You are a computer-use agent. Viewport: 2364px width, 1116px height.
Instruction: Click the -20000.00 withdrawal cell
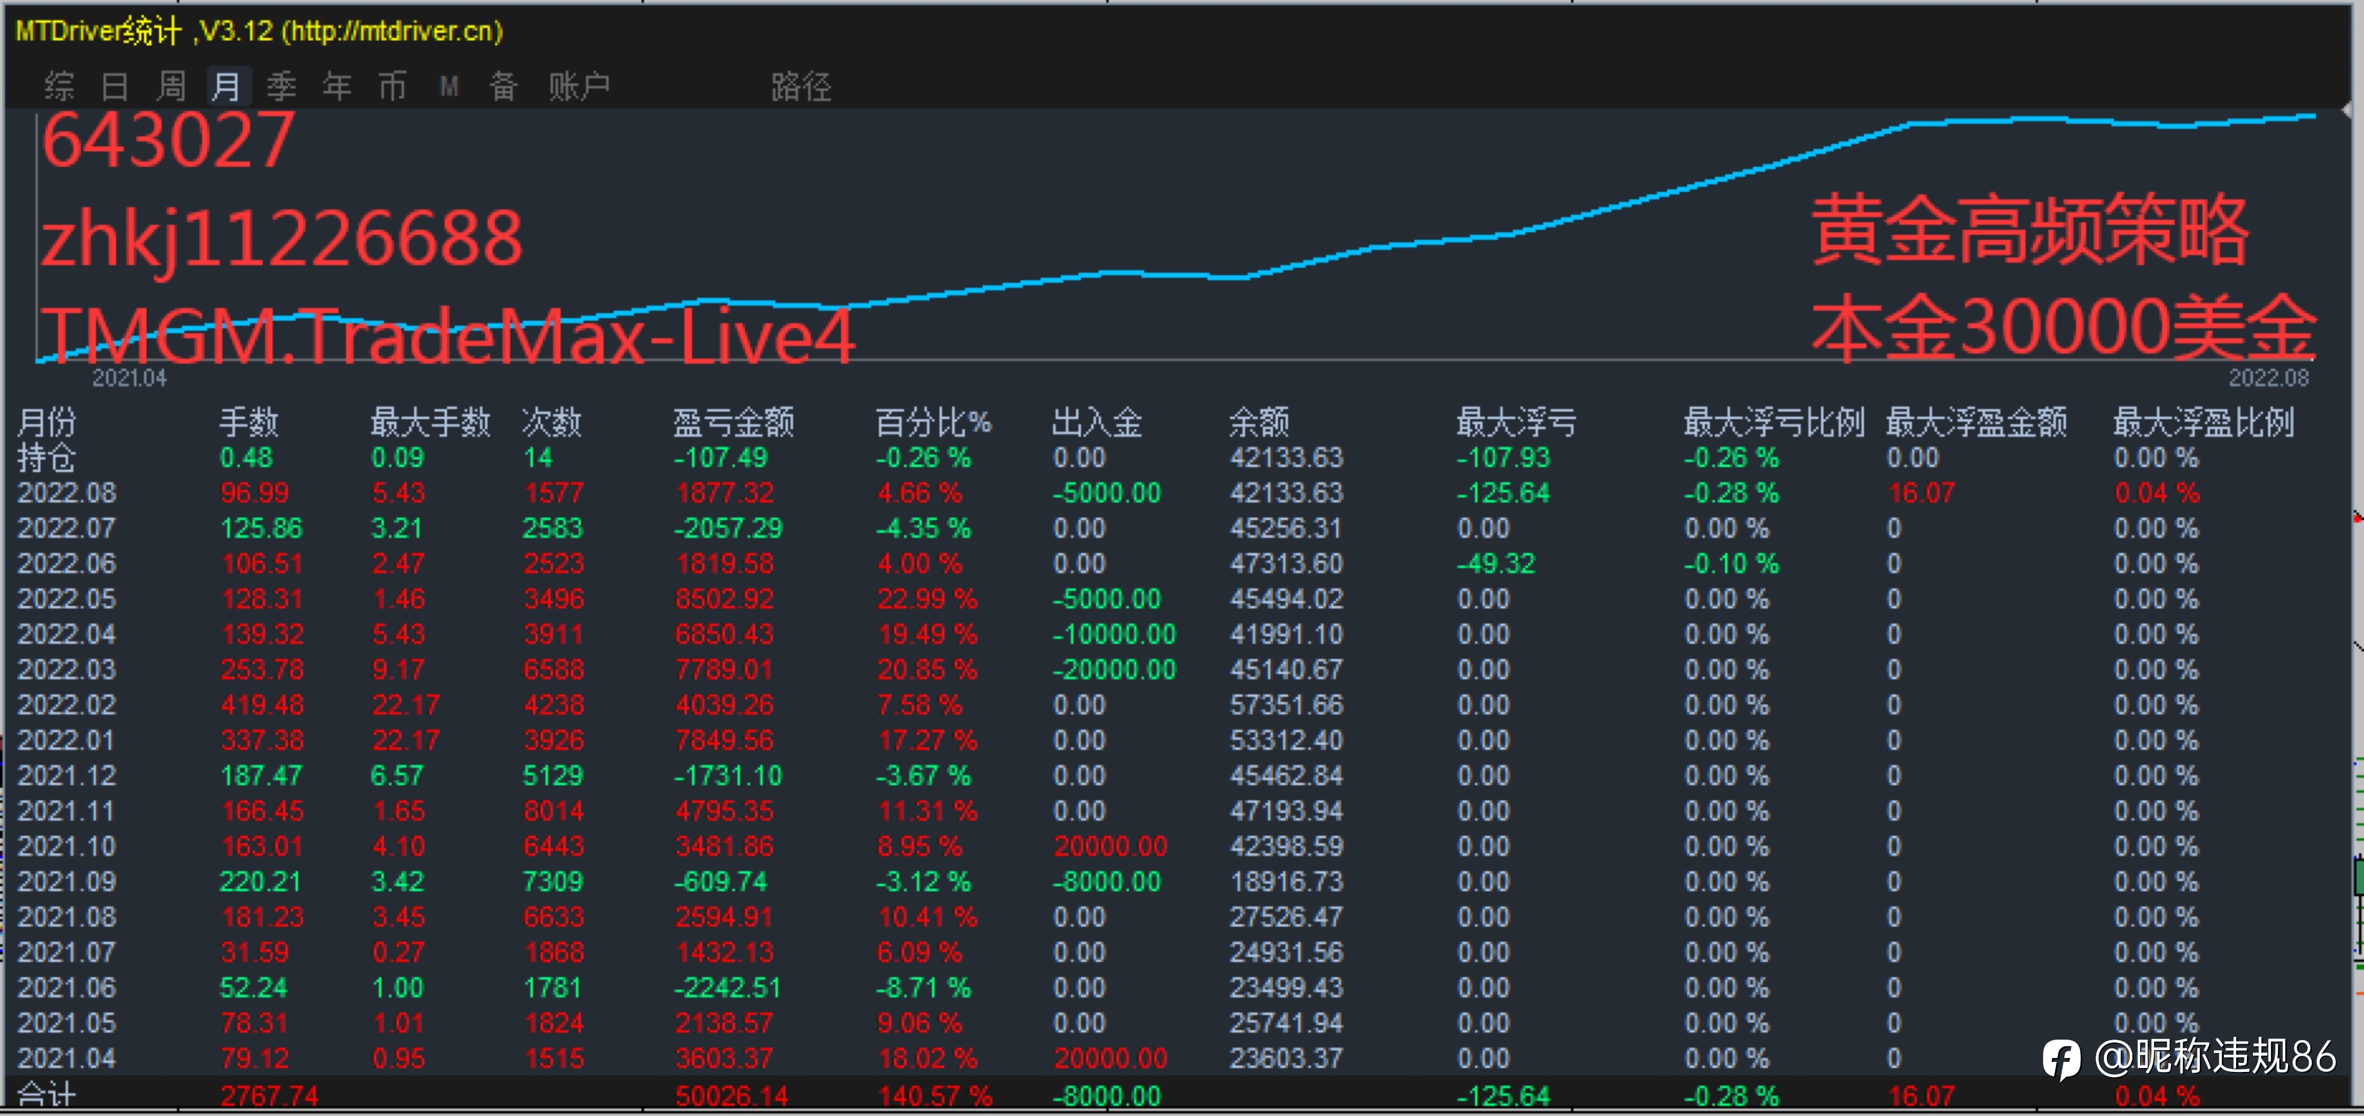point(1113,669)
